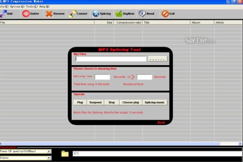Image resolution: width=243 pixels, height=162 pixels.
Task: Open the Help menu
Action: (x=44, y=7)
